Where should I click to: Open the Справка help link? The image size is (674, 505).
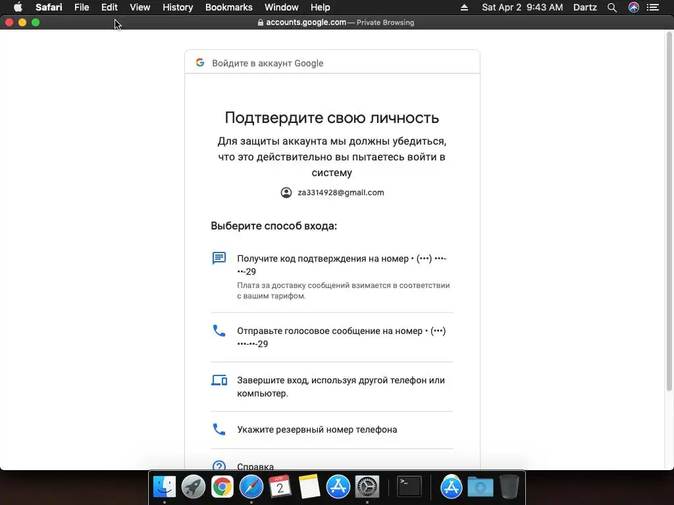pyautogui.click(x=255, y=466)
